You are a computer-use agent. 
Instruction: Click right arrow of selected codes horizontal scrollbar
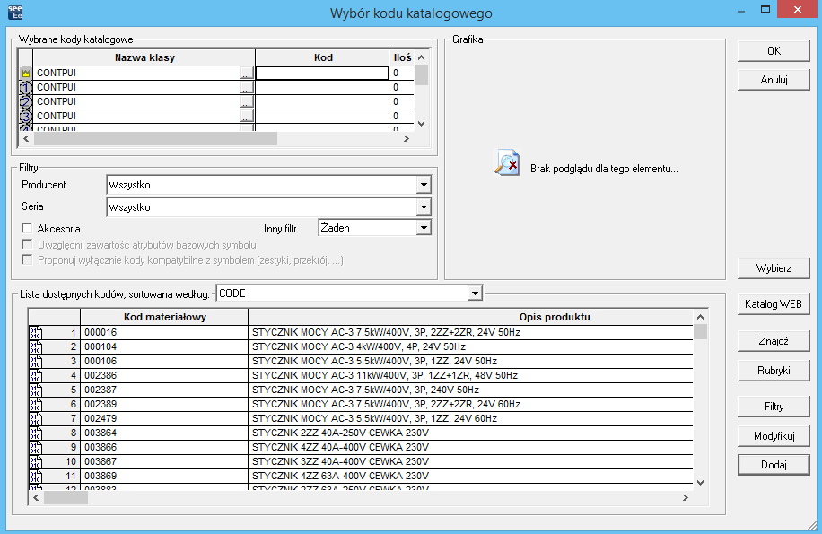(x=407, y=139)
